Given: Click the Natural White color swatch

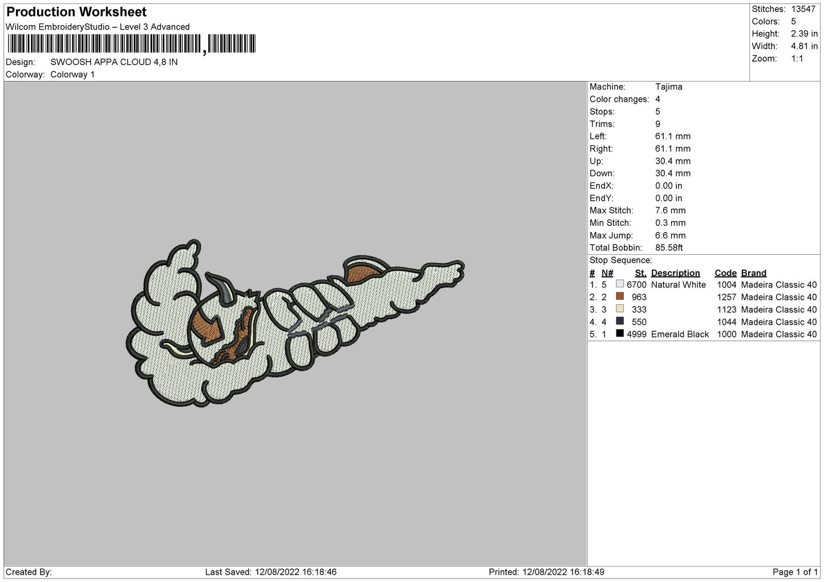Looking at the screenshot, I should click(620, 284).
